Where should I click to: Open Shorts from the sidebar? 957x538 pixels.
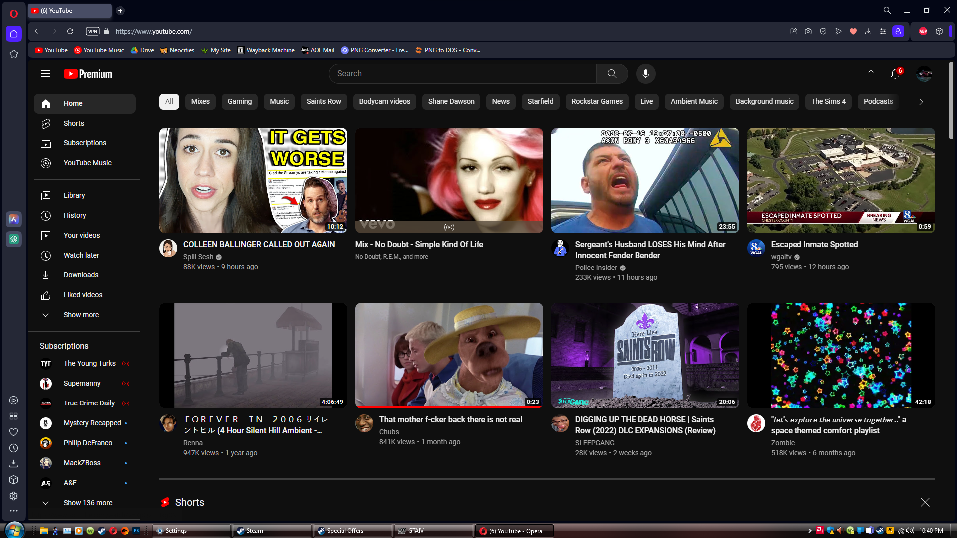tap(74, 123)
